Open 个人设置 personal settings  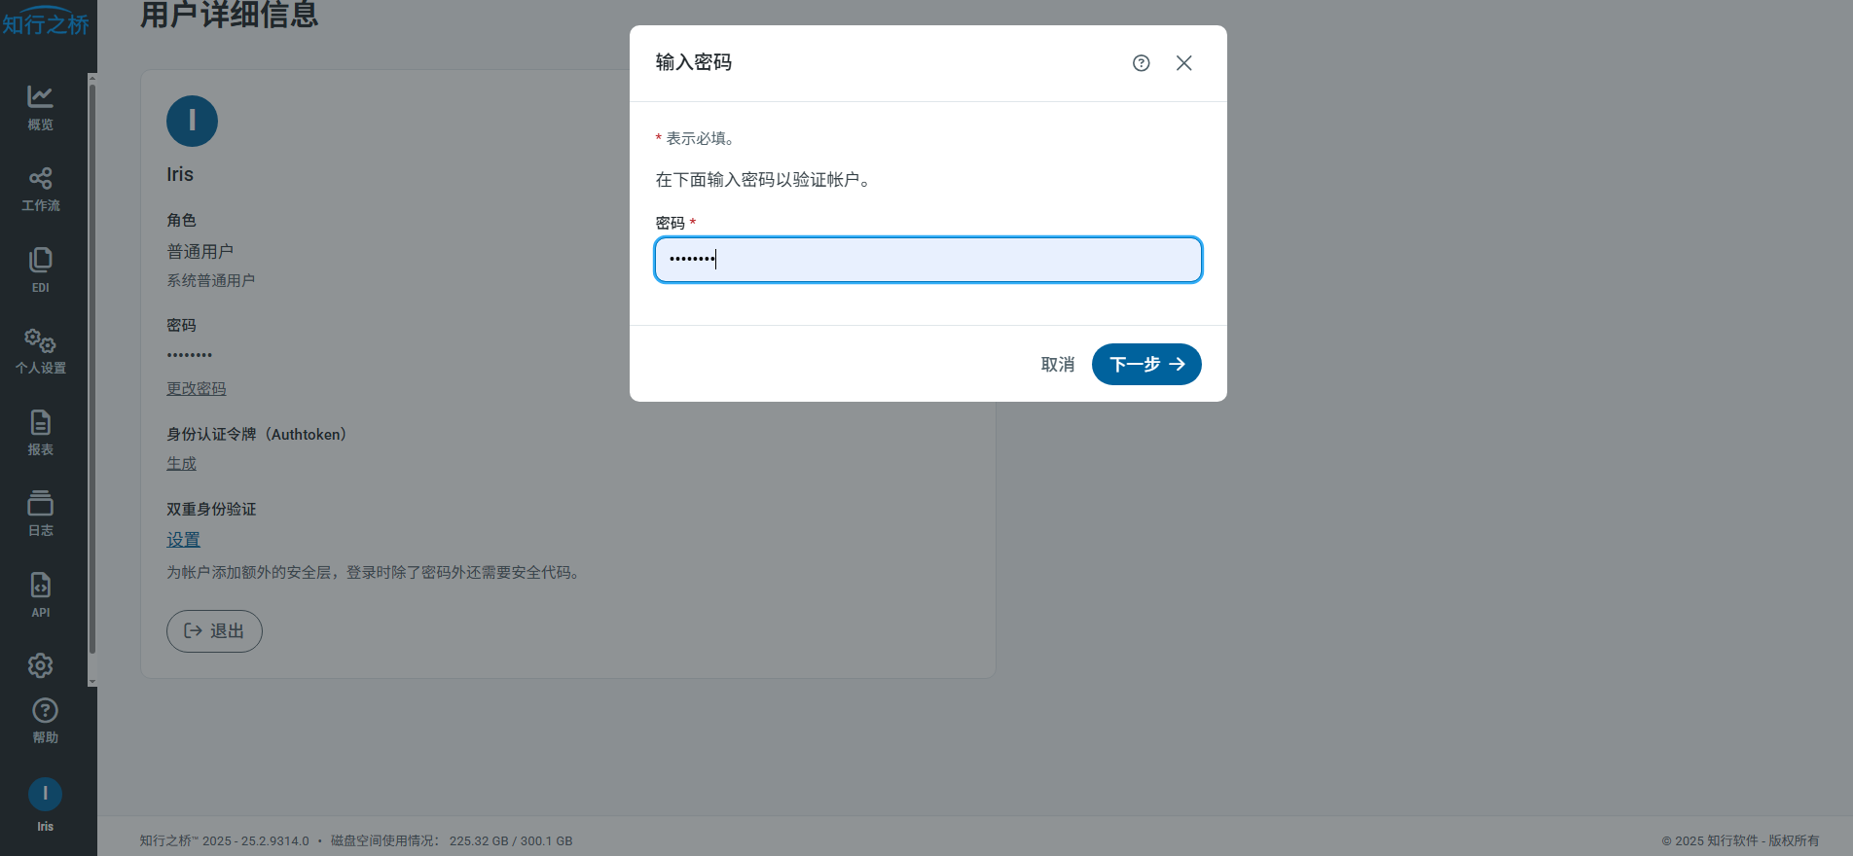[40, 350]
